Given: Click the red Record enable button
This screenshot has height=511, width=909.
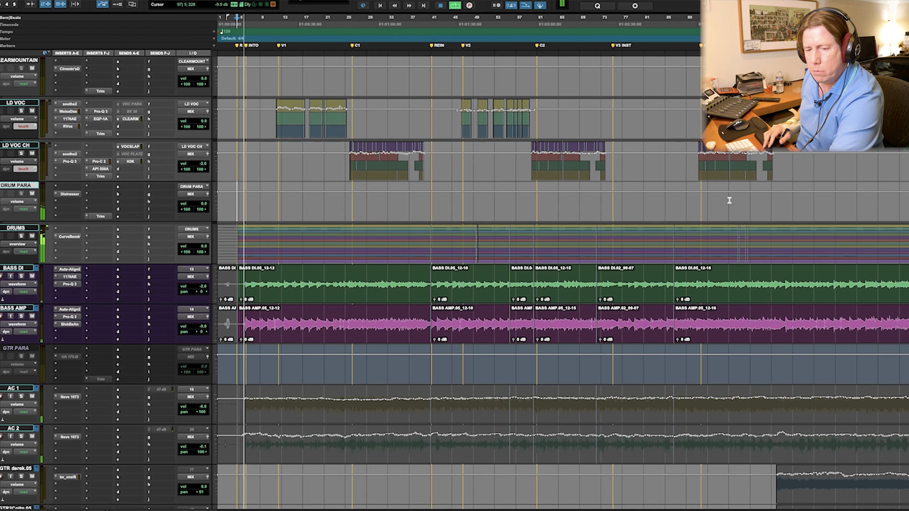Looking at the screenshot, I should (469, 5).
